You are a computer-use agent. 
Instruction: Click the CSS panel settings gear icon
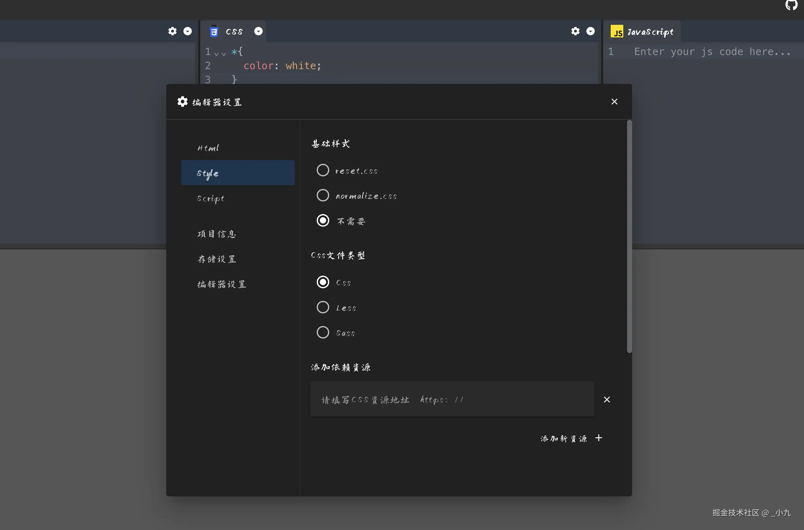(x=575, y=31)
